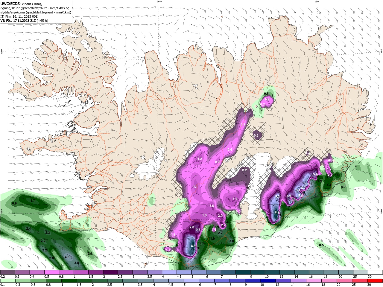Select the '3.9' map value in southeast

[x=315, y=174]
